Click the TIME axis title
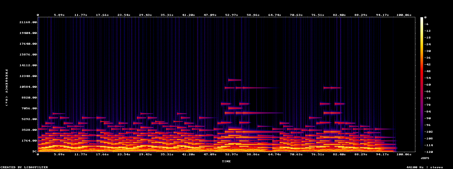 [x=226, y=161]
